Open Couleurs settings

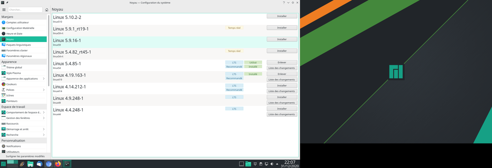tap(23, 84)
